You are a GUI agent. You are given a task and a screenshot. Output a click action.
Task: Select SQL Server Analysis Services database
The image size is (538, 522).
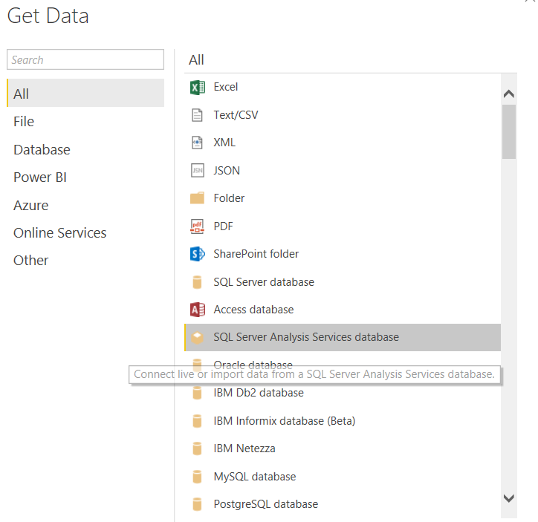(343, 337)
